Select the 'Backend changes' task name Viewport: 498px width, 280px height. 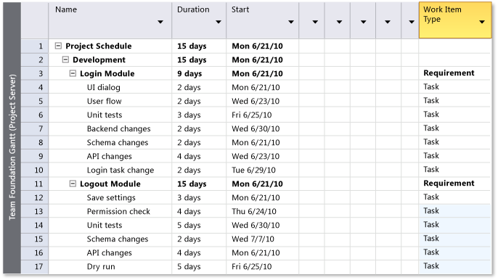pyautogui.click(x=119, y=129)
